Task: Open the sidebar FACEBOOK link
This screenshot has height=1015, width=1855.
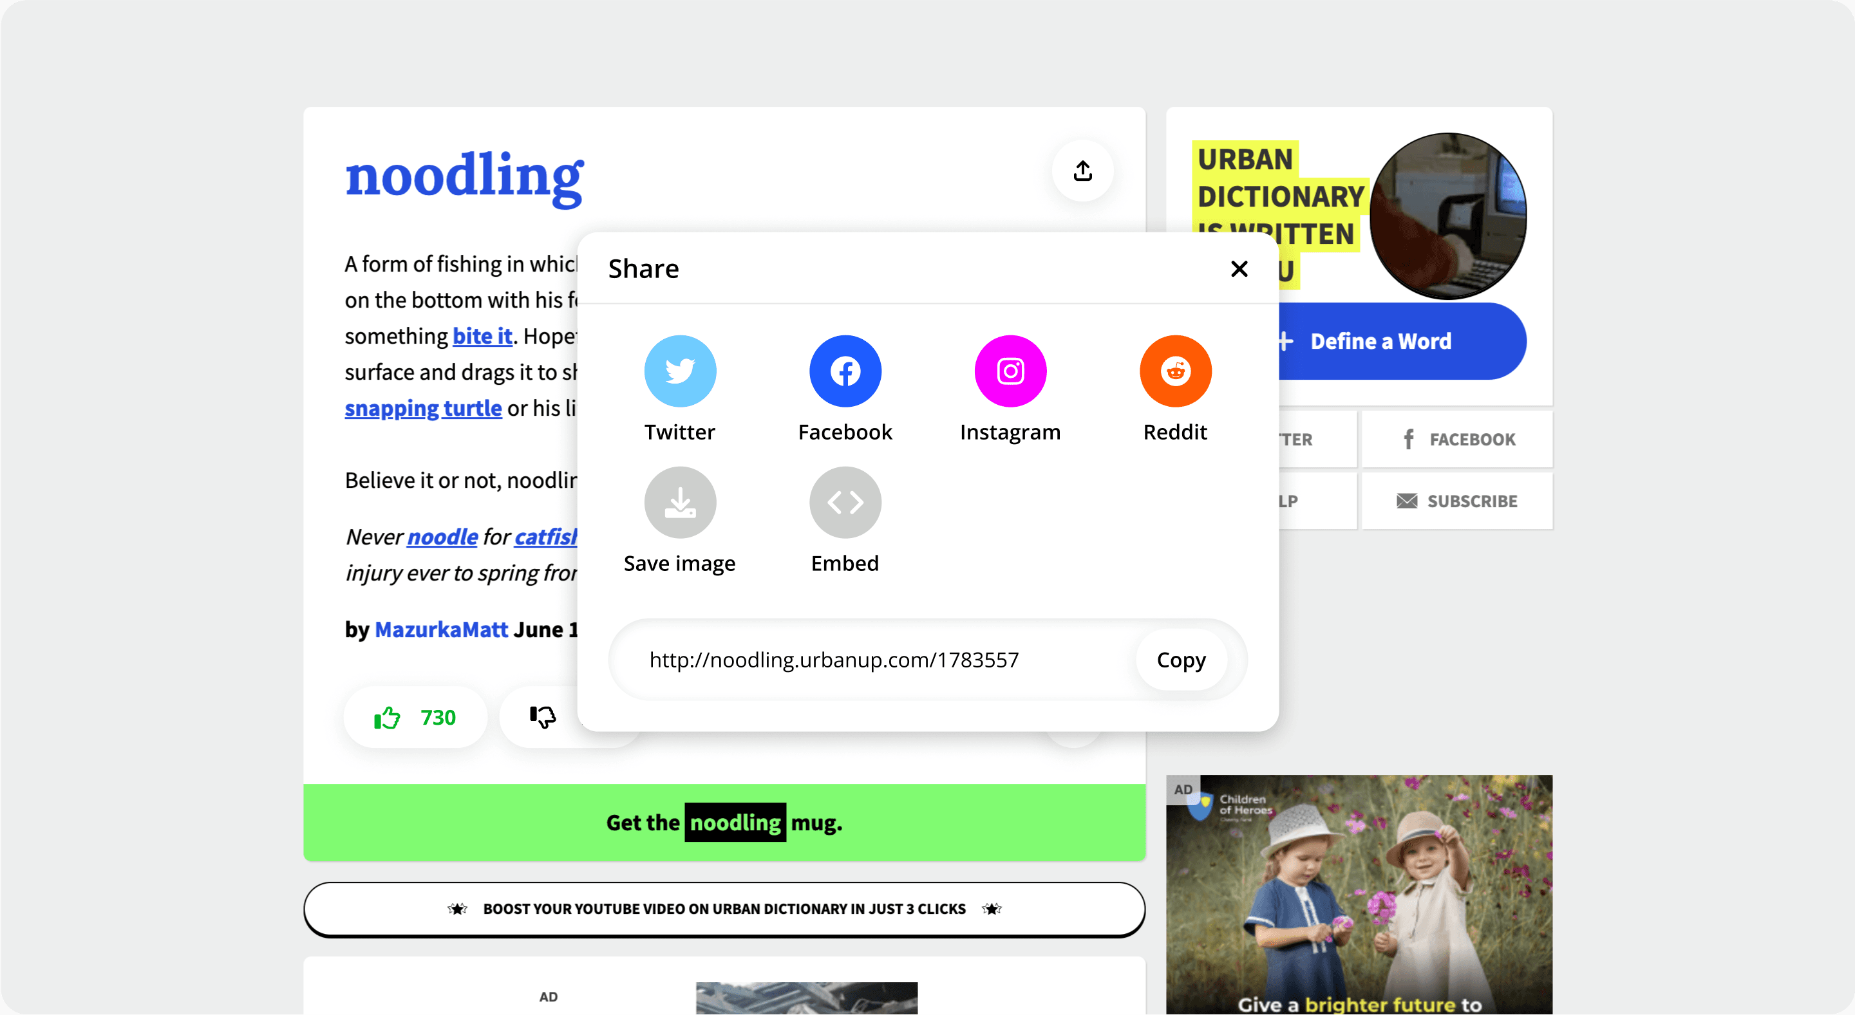Action: point(1458,439)
